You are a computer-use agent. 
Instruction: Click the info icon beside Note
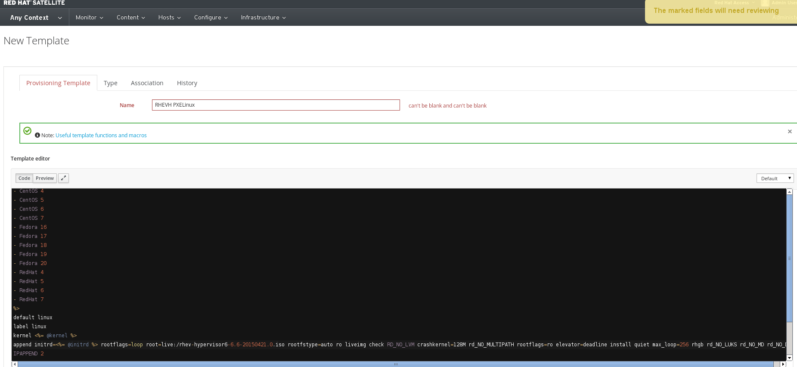click(37, 135)
